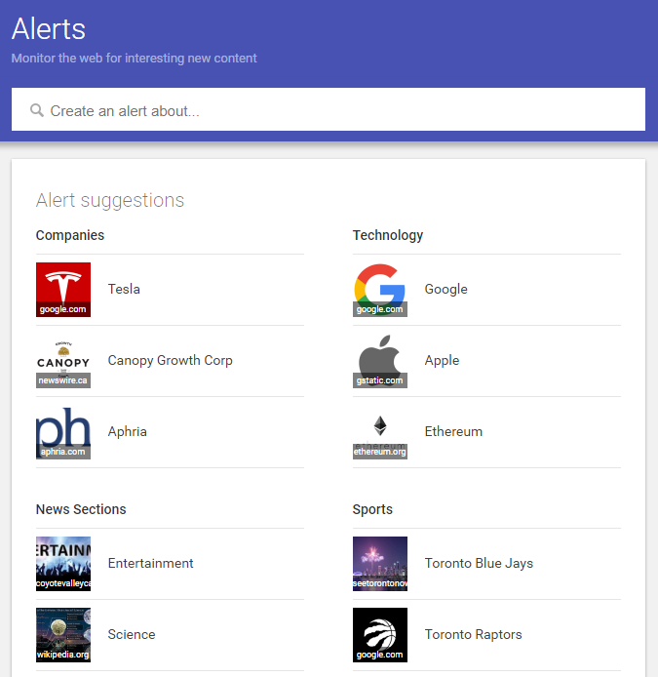Click the News Sections heading

tap(81, 509)
